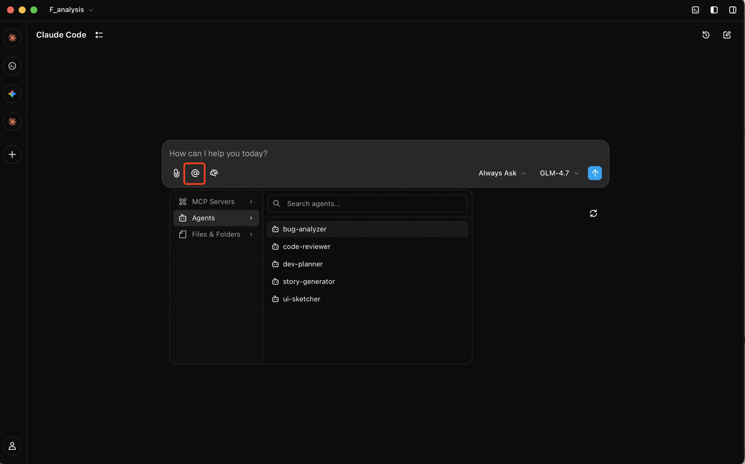Add a new session with the sidebar plus button
Screen dimensions: 745x464
point(12,155)
